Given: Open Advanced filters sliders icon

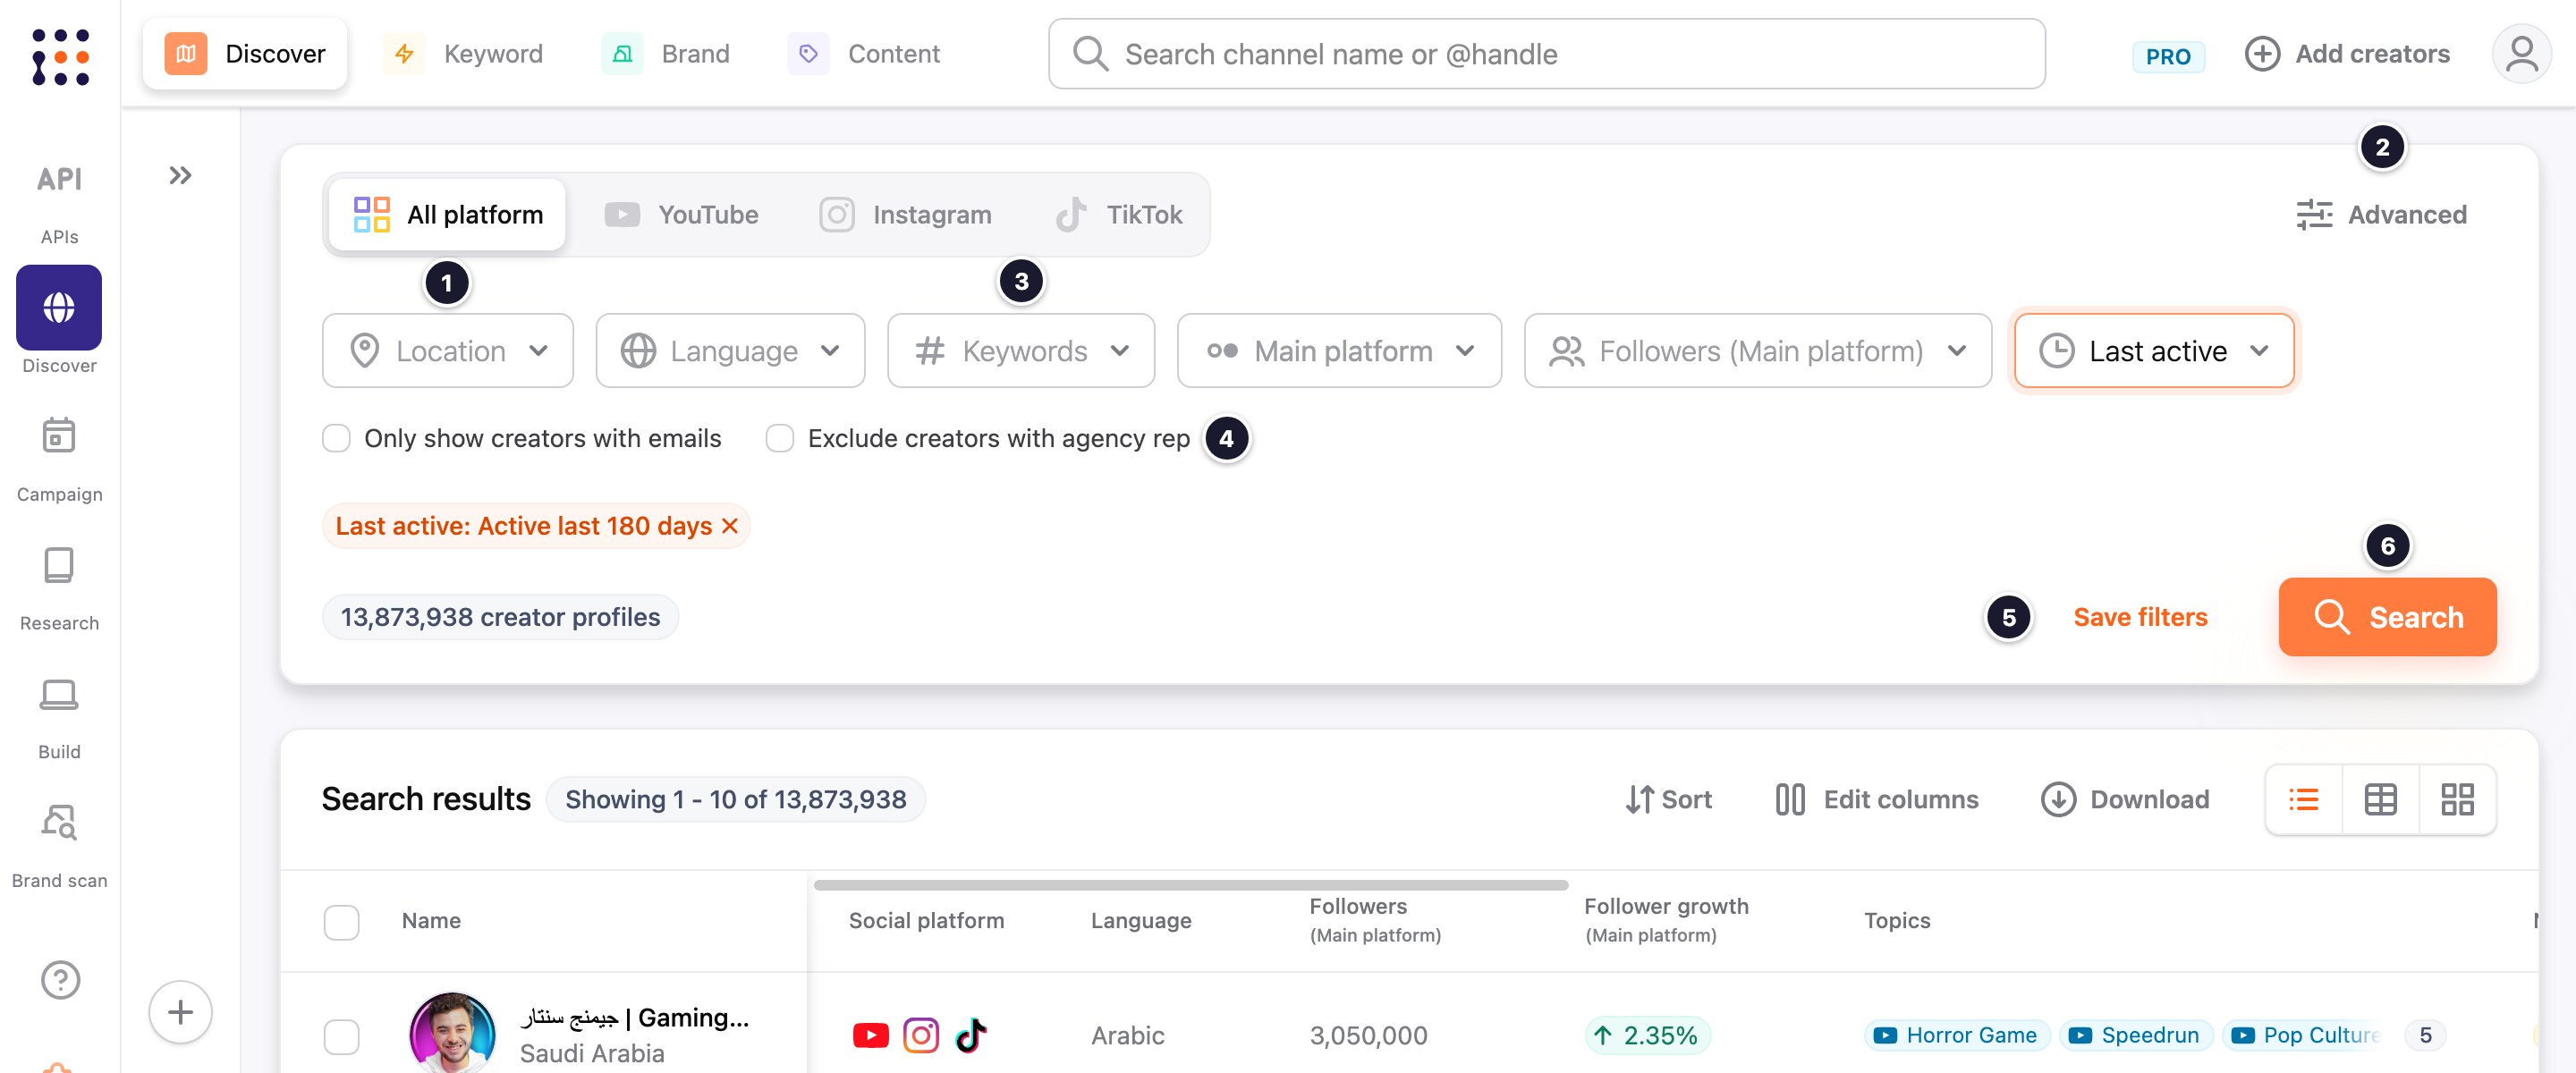Looking at the screenshot, I should click(2313, 214).
